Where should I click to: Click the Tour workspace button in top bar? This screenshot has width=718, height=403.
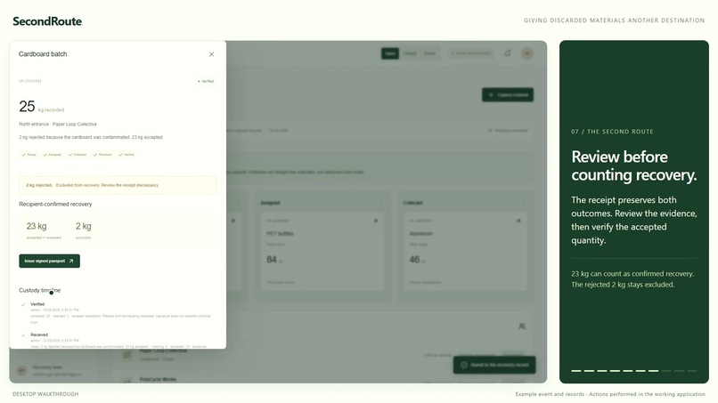point(471,53)
